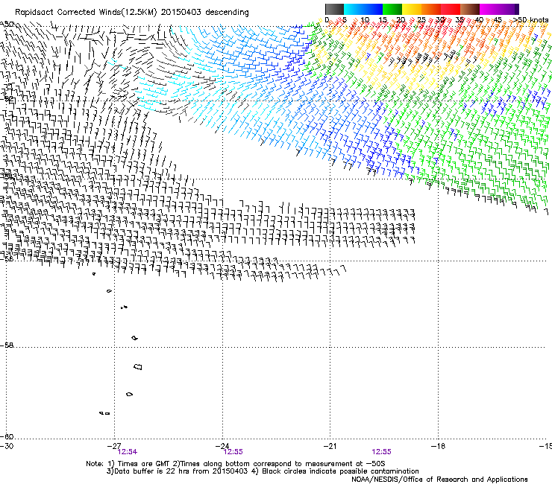This screenshot has width=552, height=484.
Task: Click the '-24' longitude axis label
Action: pos(222,446)
